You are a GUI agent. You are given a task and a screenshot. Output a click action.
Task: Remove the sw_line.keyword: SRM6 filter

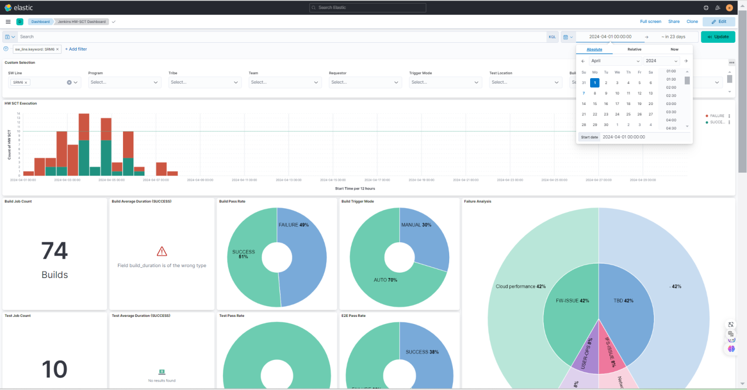coord(57,49)
